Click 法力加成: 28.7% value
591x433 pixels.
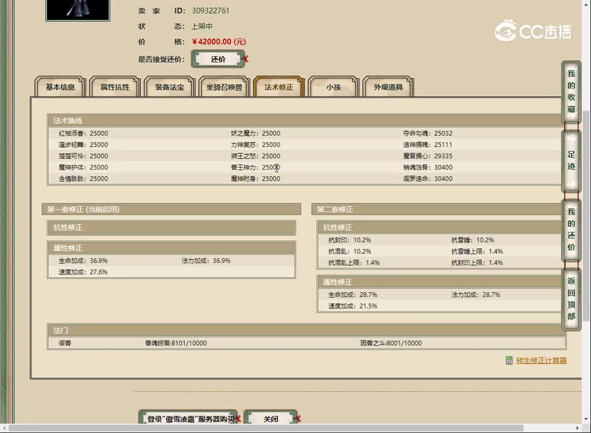click(475, 295)
